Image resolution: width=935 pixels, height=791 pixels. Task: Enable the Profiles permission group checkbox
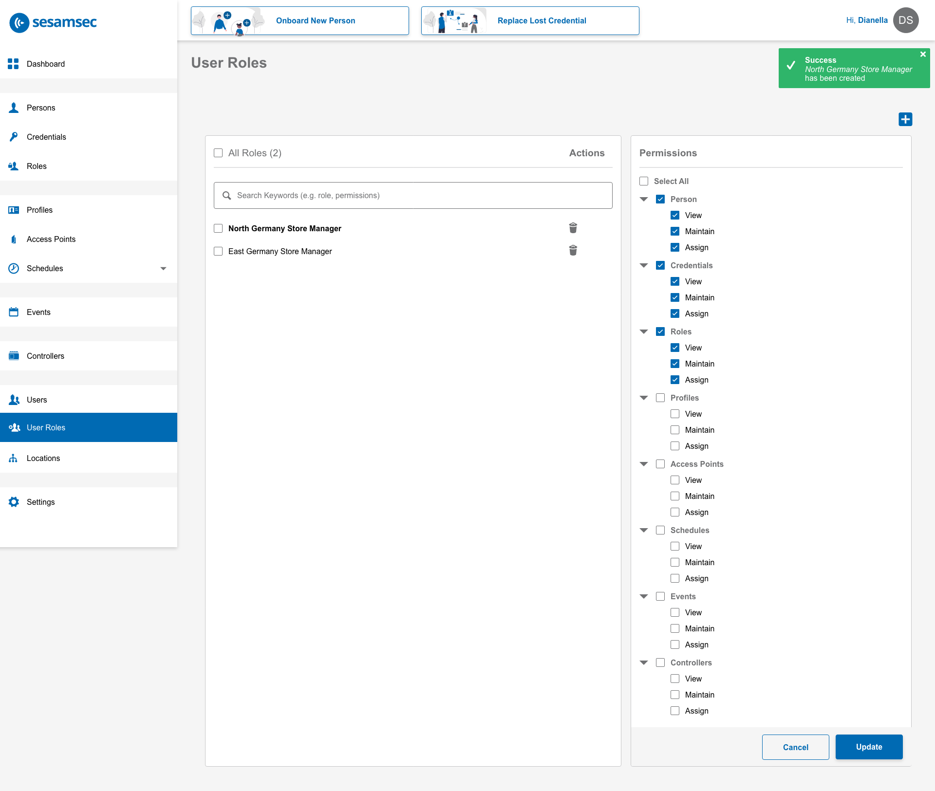pos(660,398)
